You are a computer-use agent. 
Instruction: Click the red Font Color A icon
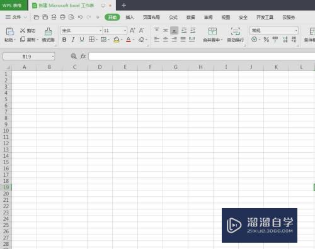click(x=129, y=40)
